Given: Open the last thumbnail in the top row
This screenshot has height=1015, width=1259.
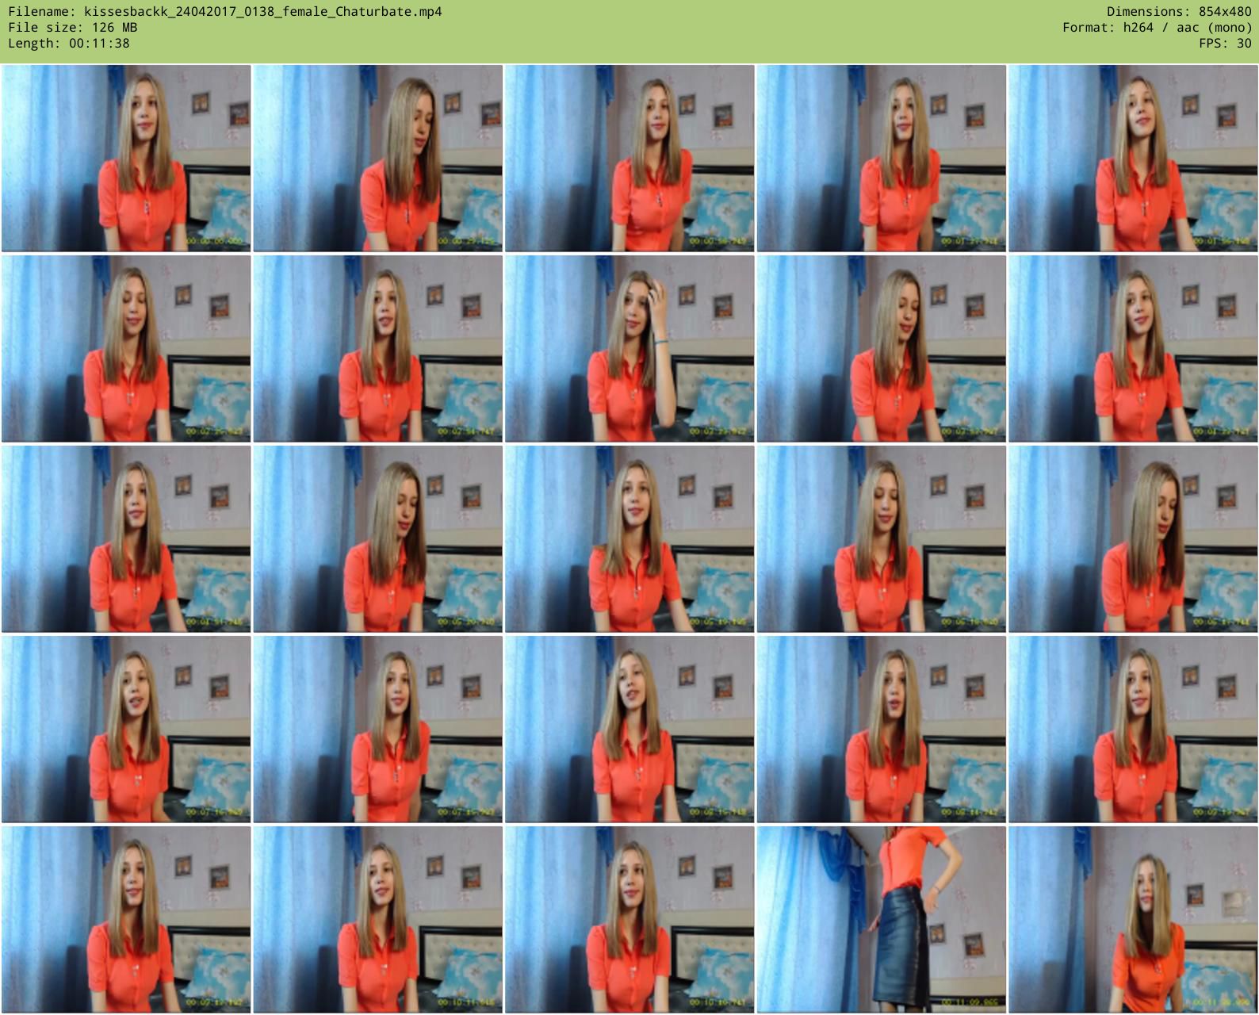Looking at the screenshot, I should [1133, 159].
